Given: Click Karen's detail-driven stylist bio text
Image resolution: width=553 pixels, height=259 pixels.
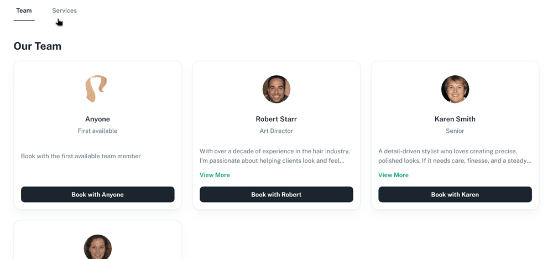Looking at the screenshot, I should [455, 156].
